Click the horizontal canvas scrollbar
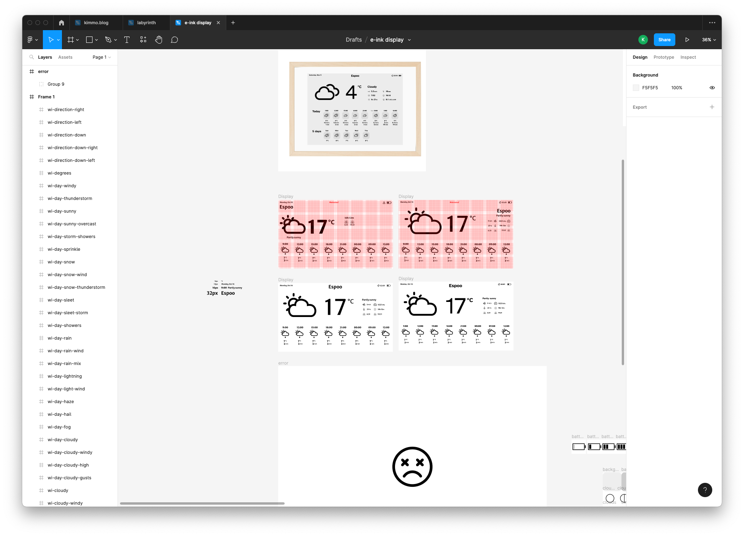Screen dimensions: 744x536 coord(202,503)
